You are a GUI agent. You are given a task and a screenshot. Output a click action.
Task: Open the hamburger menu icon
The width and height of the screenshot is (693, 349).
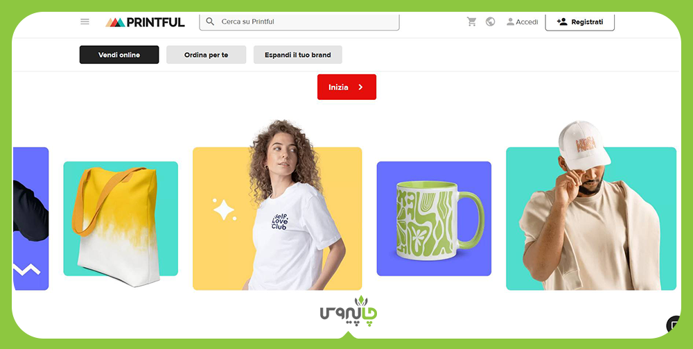[85, 22]
